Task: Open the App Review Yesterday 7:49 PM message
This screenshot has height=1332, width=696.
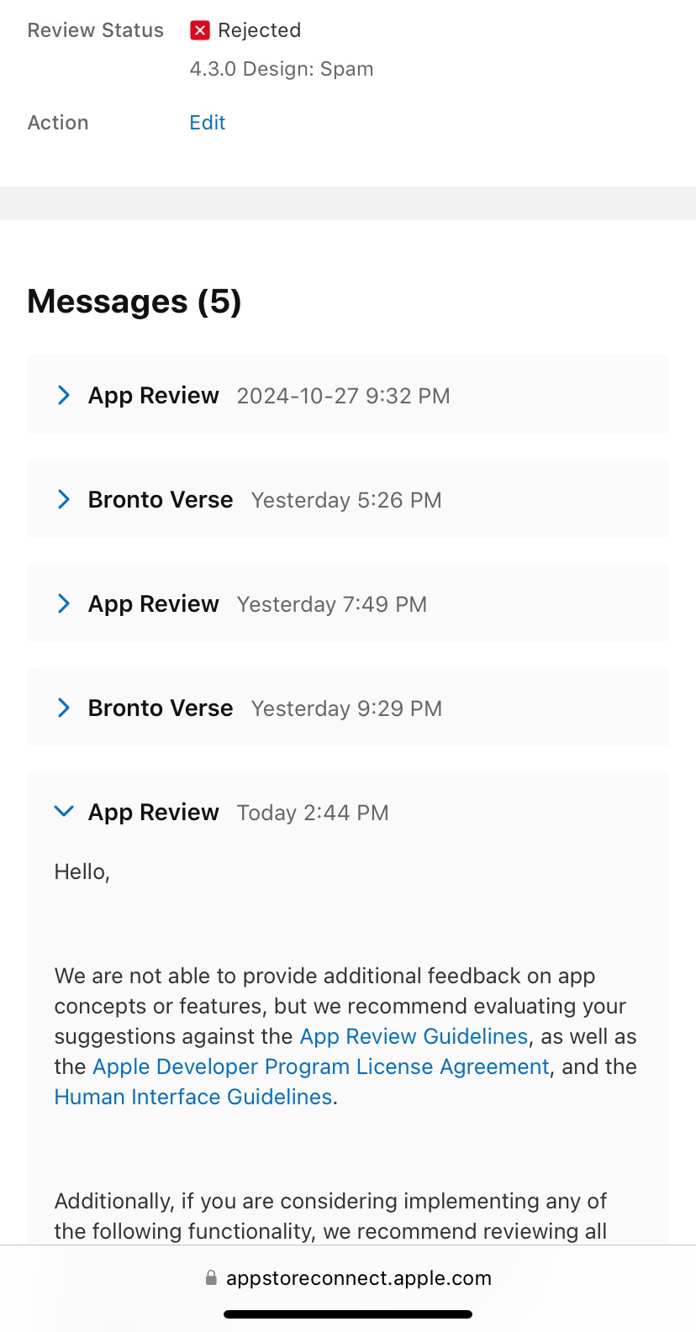Action: 348,603
